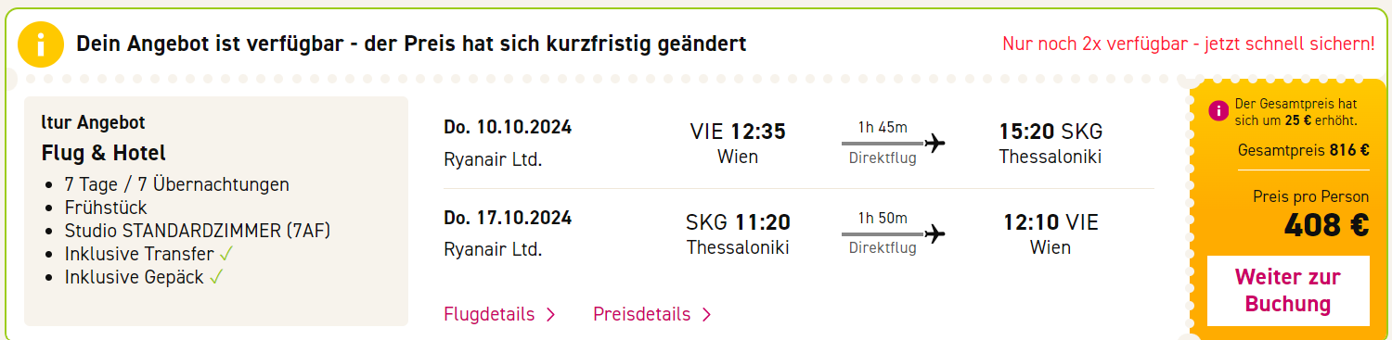The height and width of the screenshot is (340, 1392).
Task: Click the green checkmark next to Inklusive Gepäck
Action: 216,277
